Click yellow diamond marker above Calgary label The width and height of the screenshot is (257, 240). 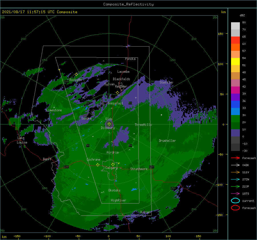tap(113, 164)
